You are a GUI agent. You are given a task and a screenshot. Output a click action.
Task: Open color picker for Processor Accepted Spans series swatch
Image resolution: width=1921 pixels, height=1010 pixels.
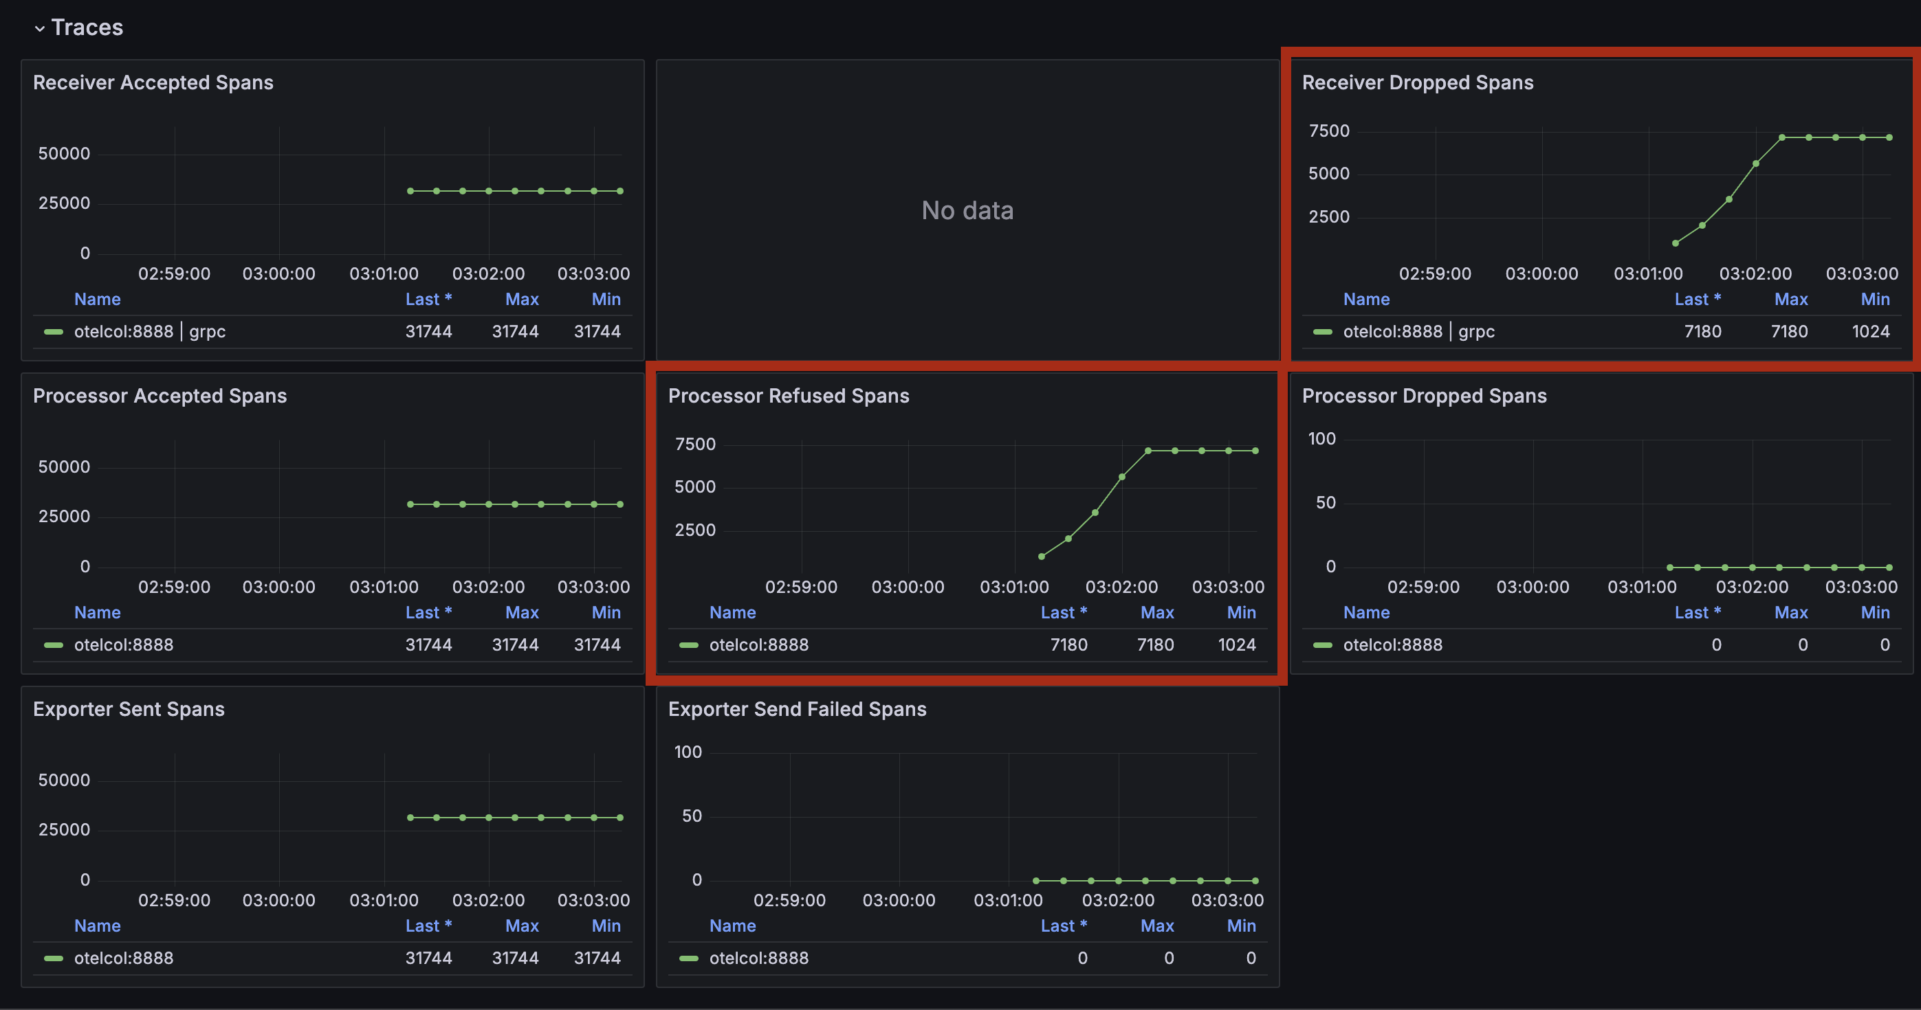pyautogui.click(x=54, y=644)
